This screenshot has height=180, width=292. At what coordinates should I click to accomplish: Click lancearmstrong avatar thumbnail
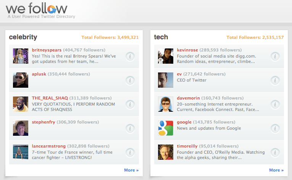[21, 152]
